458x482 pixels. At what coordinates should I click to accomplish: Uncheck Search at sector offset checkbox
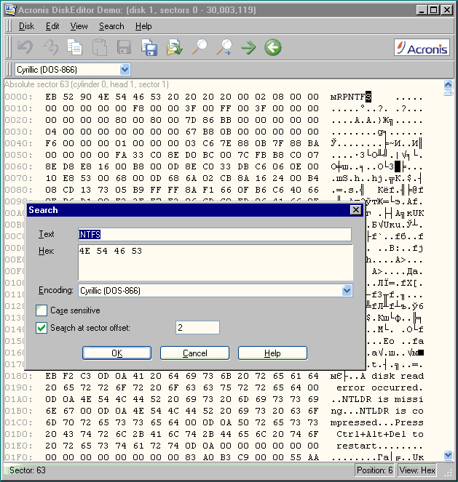pos(42,328)
